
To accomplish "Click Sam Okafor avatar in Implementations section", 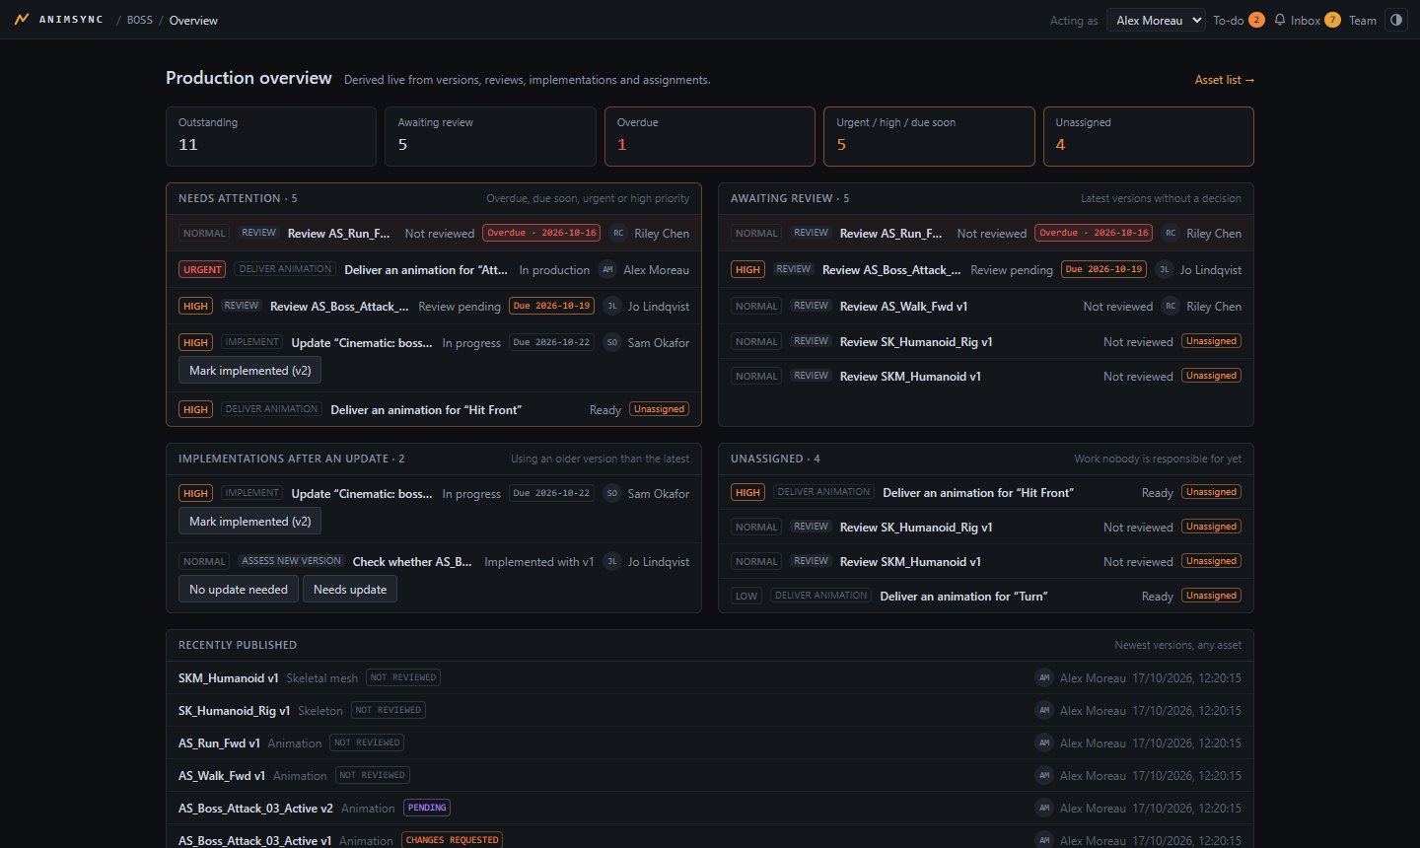I will (612, 494).
